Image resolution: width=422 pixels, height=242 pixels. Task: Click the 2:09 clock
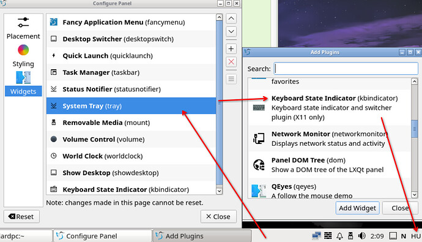tap(377, 236)
